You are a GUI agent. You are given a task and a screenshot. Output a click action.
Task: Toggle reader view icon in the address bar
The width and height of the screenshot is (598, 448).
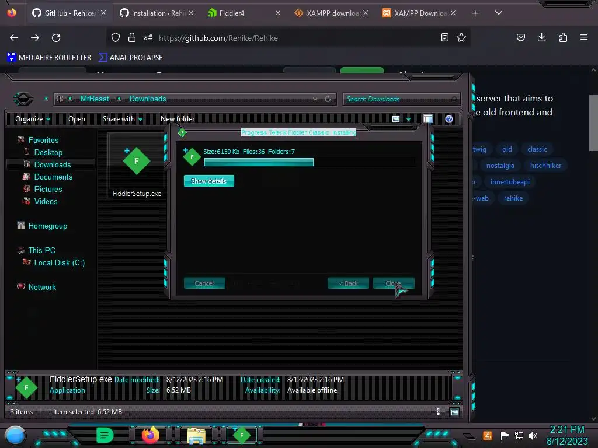coord(444,37)
